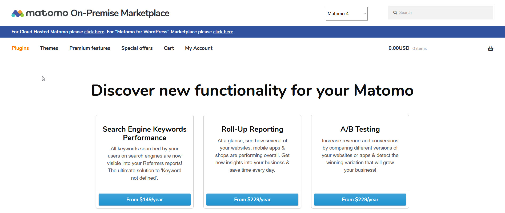Follow Cloud Hosted Matomo click here link
This screenshot has height=213, width=505.
pos(94,32)
